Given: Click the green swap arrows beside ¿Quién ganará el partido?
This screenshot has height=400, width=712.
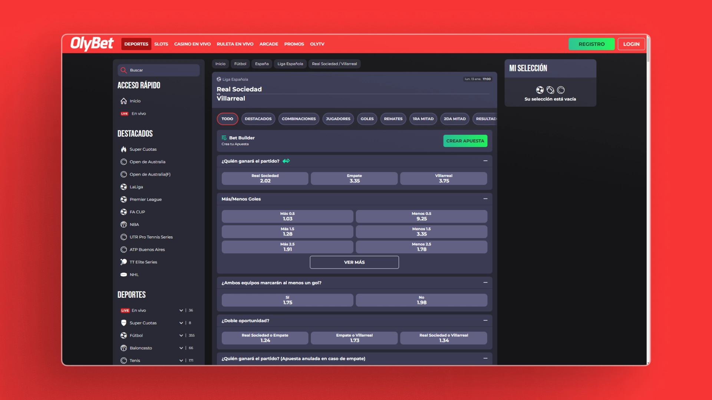Looking at the screenshot, I should coord(286,161).
